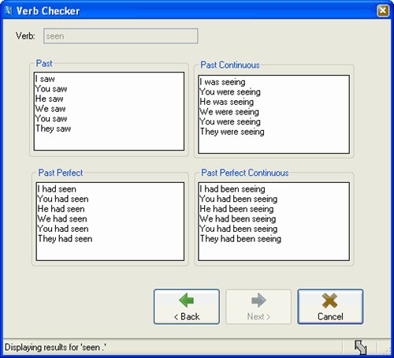Viewport: 394px width, 358px height.
Task: Click status text 'Displaying results for seen'
Action: [x=55, y=348]
